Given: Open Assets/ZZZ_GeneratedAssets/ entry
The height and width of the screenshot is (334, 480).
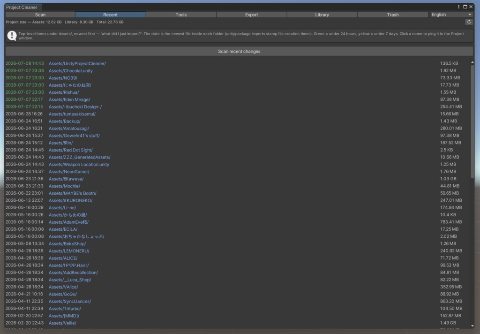Looking at the screenshot, I should 79,157.
